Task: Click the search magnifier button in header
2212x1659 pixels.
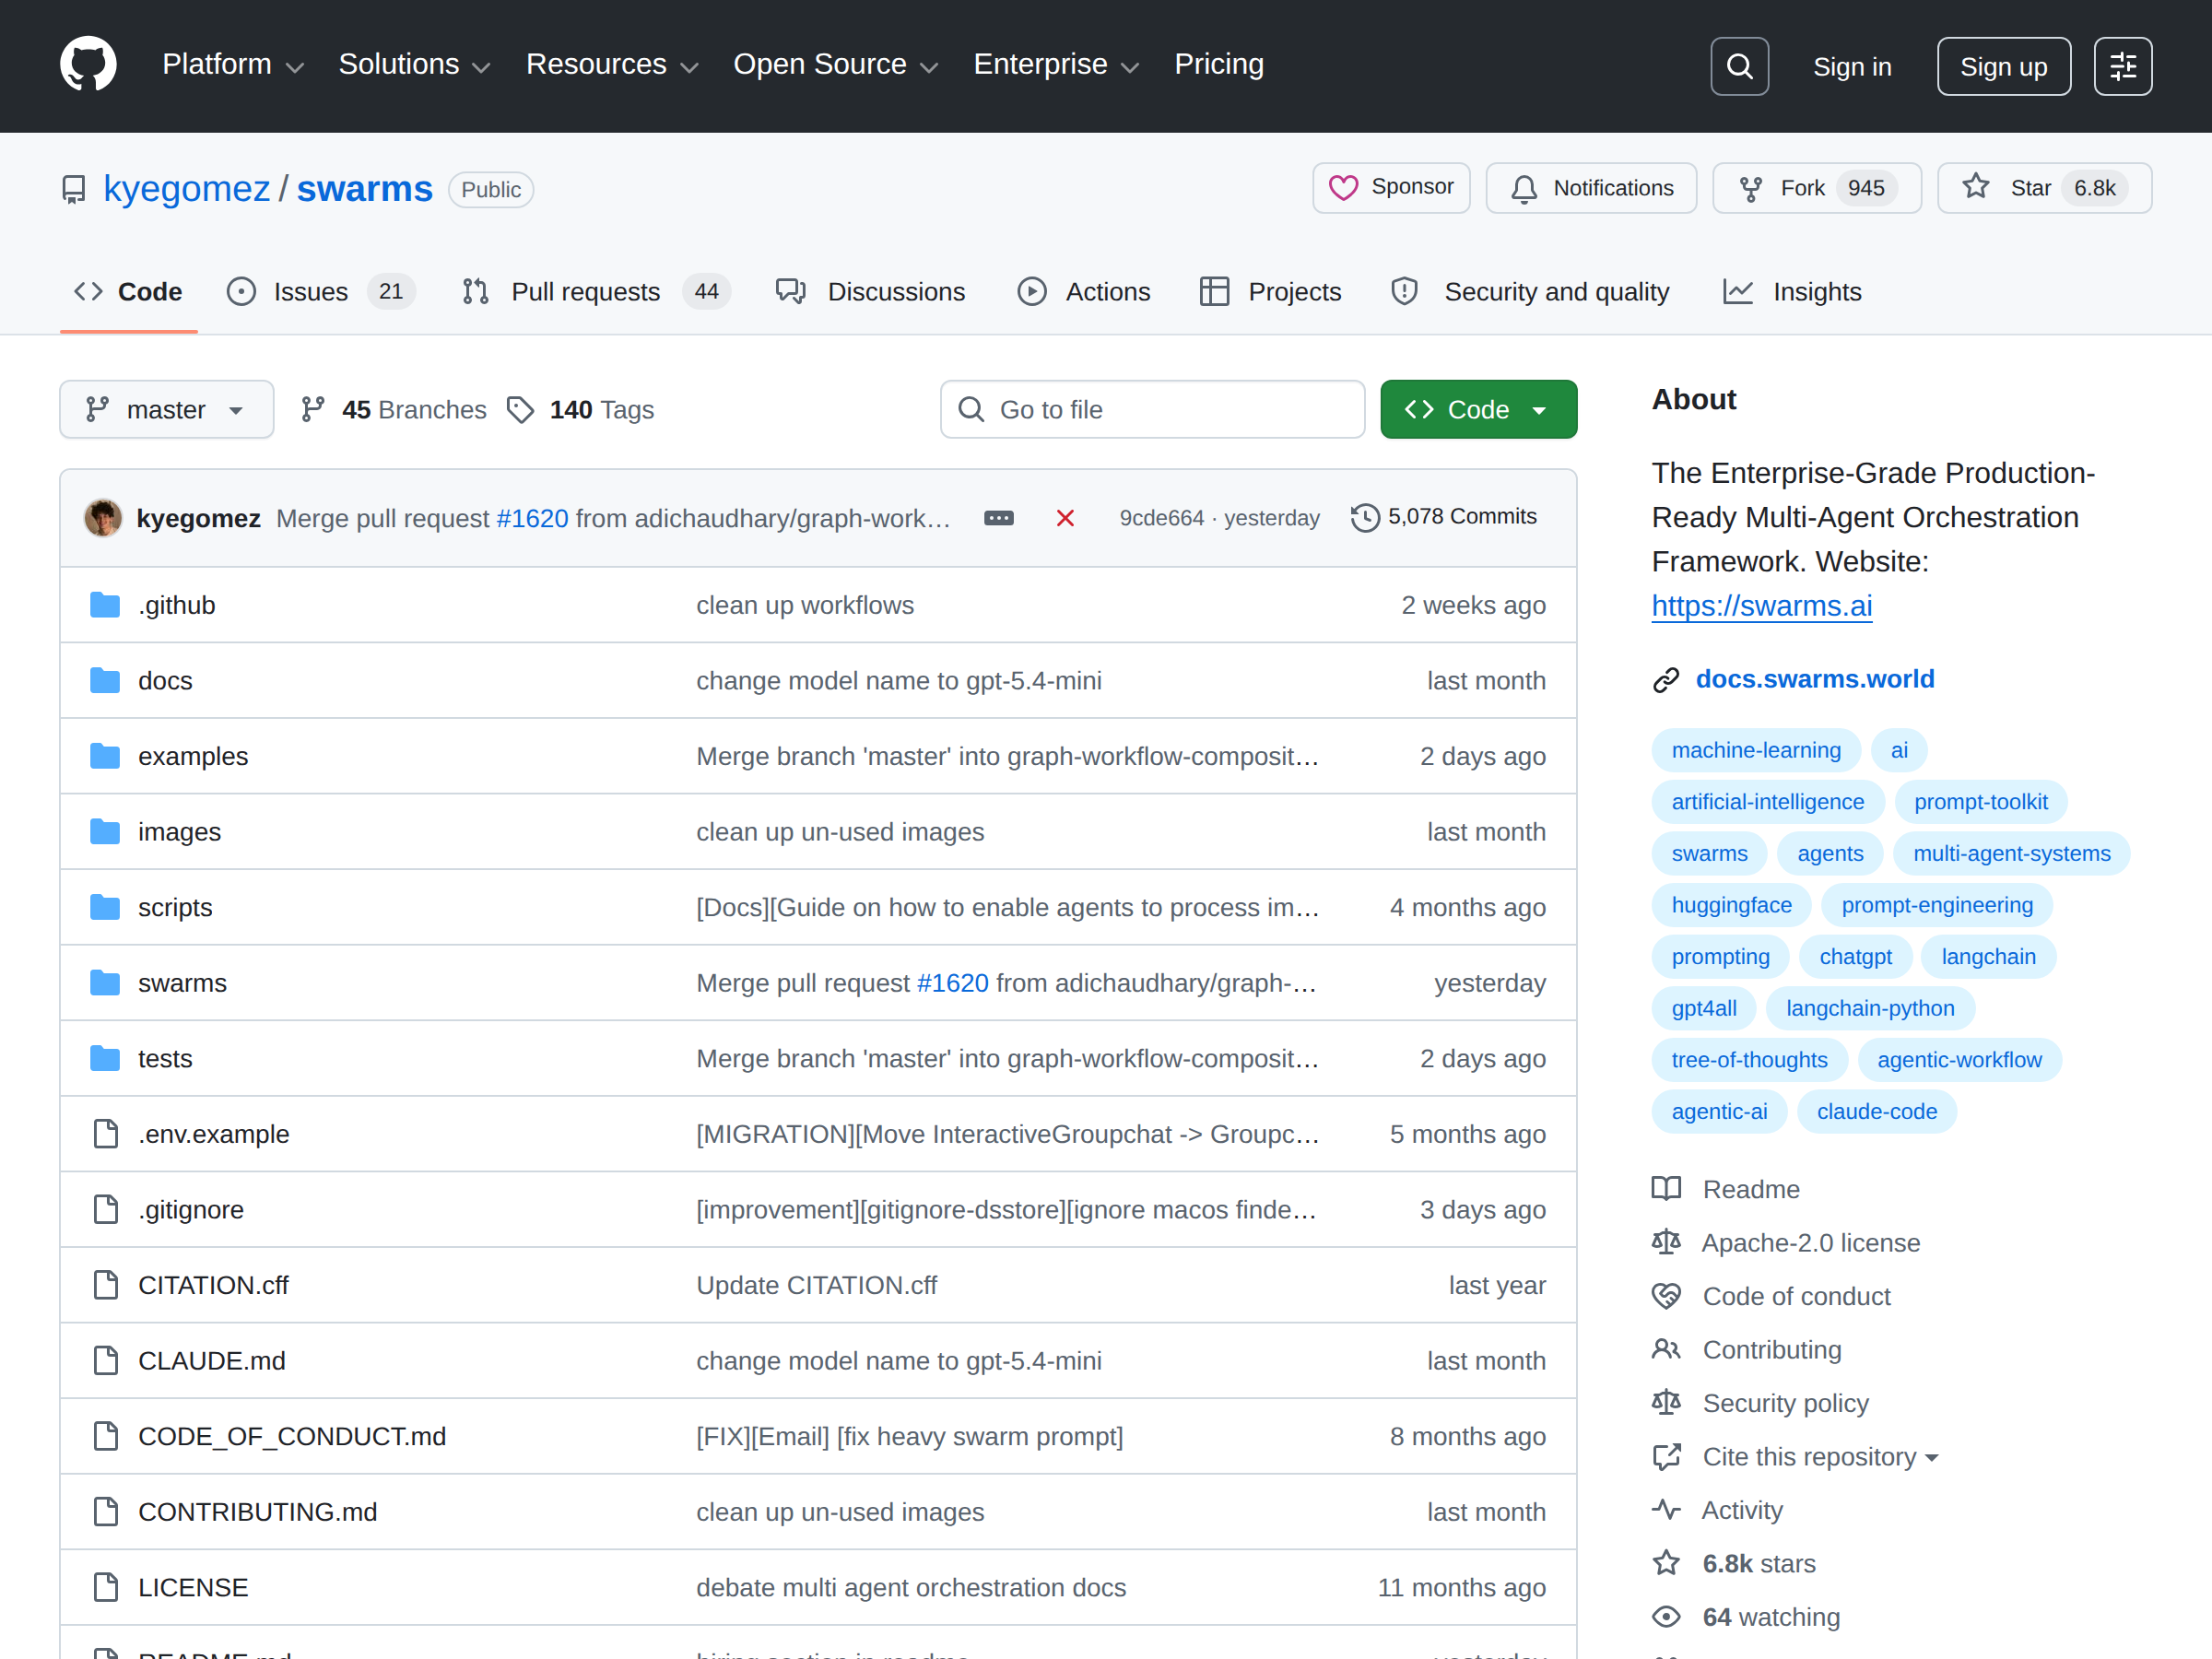Action: pos(1739,66)
